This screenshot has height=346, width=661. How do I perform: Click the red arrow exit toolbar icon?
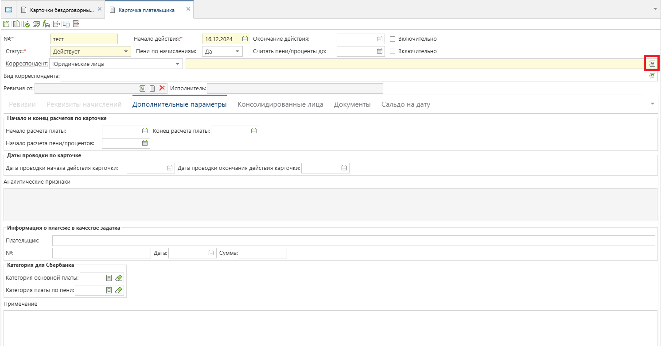pos(76,24)
